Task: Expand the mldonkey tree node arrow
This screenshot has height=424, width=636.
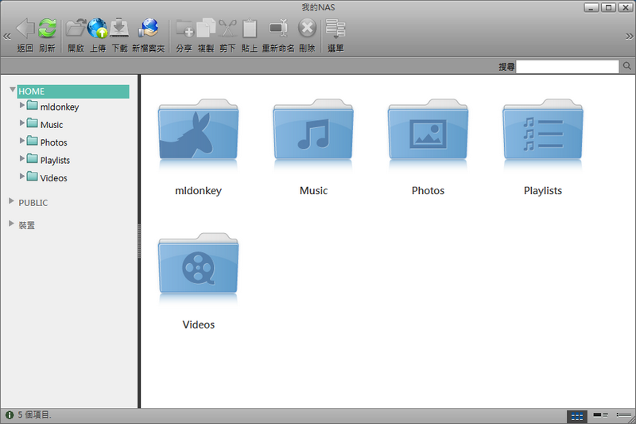Action: tap(22, 104)
